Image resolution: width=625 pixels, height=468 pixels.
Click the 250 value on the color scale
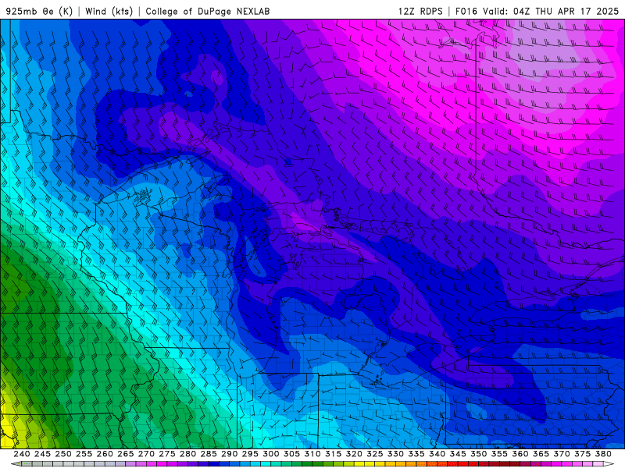coord(63,454)
